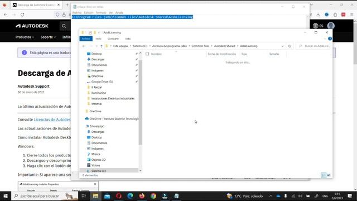Expand the Explorer address bar history dropdown
The width and height of the screenshot is (357, 201).
(283, 46)
